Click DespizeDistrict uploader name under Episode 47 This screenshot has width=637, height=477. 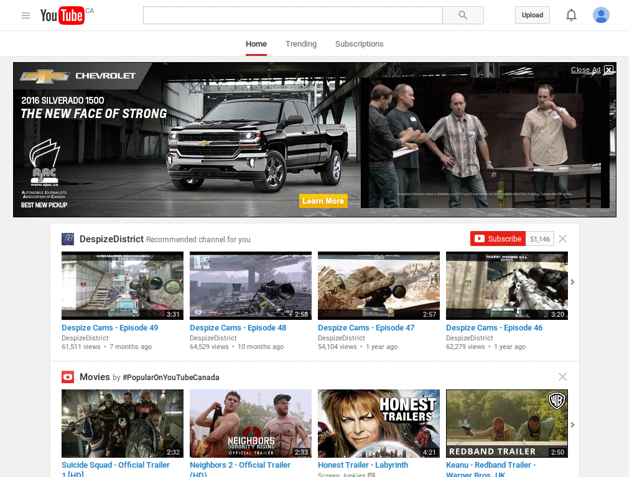coord(342,338)
